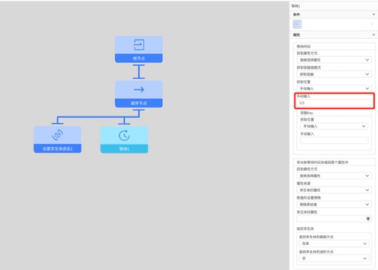The image size is (378, 270).
Task: Collapse the 属性 (properties) section
Action: tap(373, 35)
